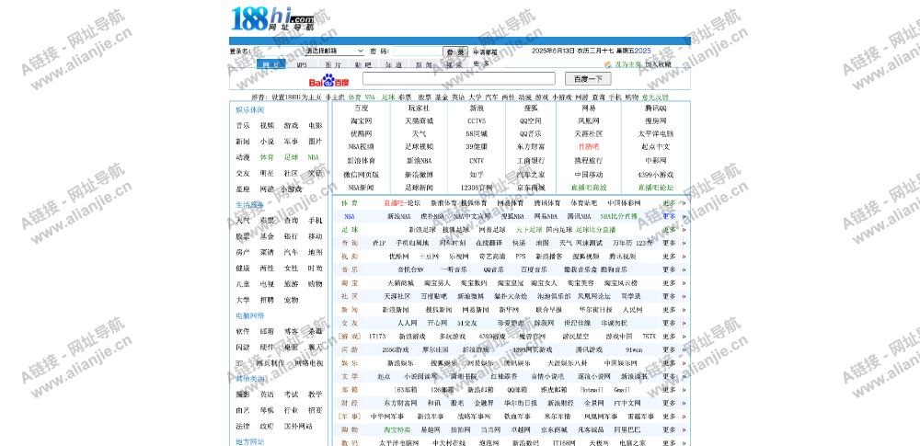
Task: Click 电影 in the left sidebar
Action: 315,126
